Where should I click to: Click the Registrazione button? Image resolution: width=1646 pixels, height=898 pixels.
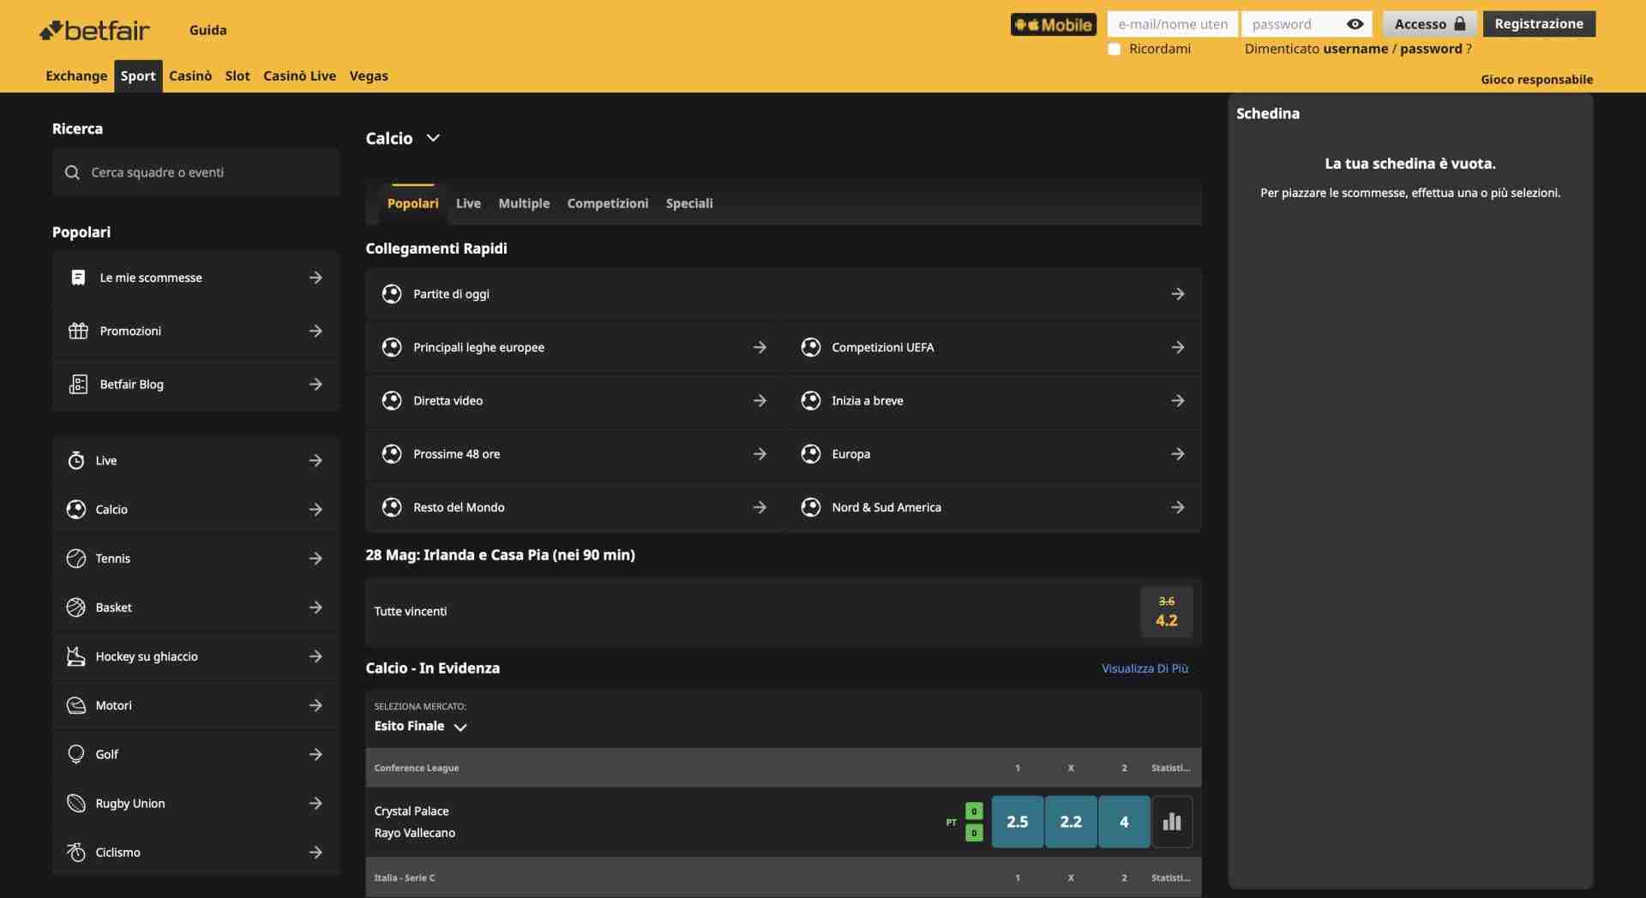(x=1539, y=24)
